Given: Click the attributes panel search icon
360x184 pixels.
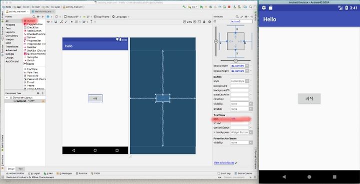Looking at the screenshot, I should 237,16.
